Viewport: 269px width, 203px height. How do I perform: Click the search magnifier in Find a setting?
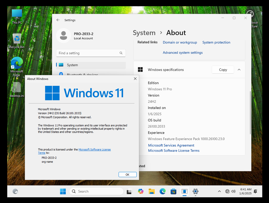click(x=121, y=53)
